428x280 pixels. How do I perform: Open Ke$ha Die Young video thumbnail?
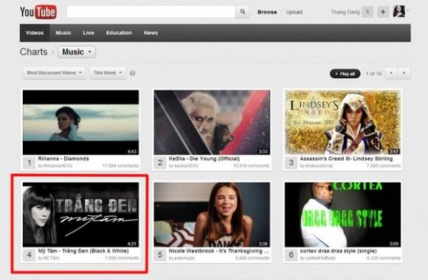pos(212,122)
